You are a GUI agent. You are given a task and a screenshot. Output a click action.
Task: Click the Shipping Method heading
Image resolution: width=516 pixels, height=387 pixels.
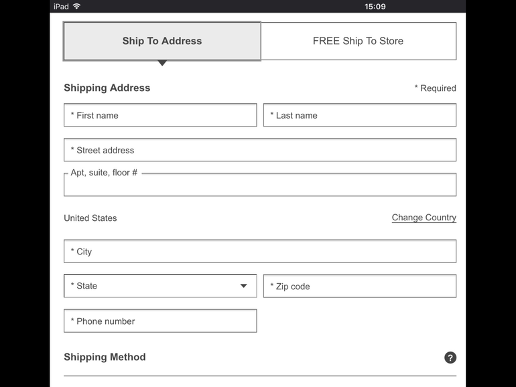[x=105, y=357]
